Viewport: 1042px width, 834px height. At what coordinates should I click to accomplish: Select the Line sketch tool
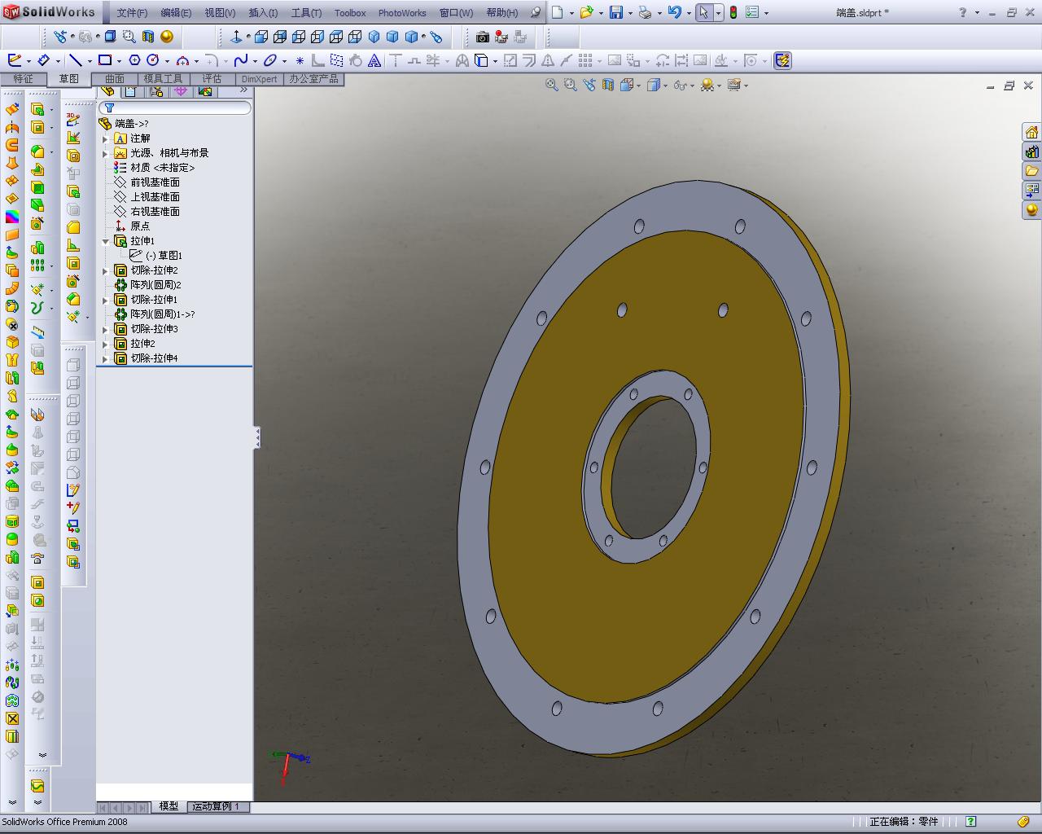click(75, 60)
